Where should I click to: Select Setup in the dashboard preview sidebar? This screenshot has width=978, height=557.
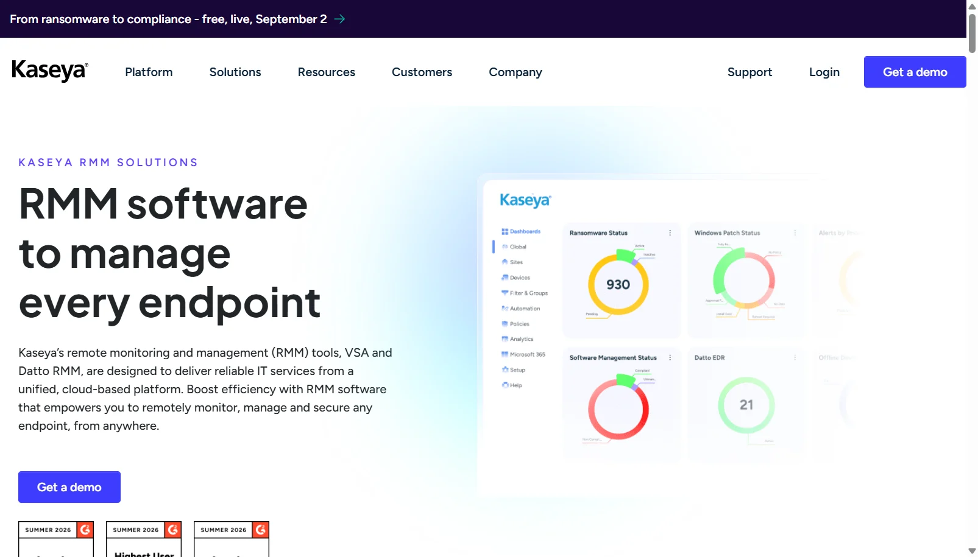[x=517, y=370]
